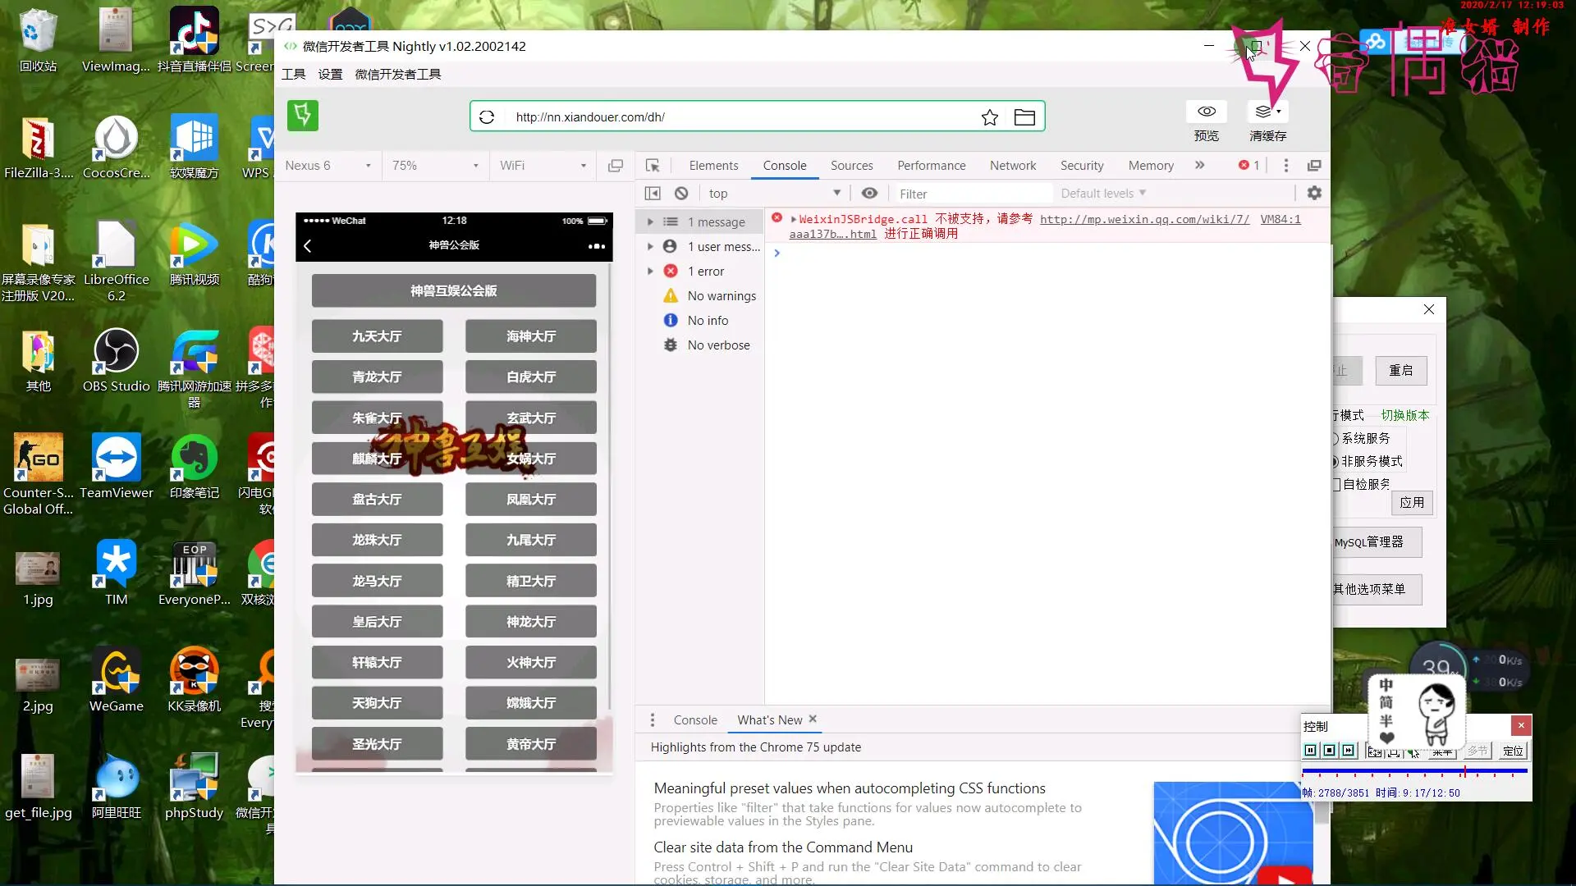Image resolution: width=1576 pixels, height=886 pixels.
Task: Toggle console sidebar panel icon
Action: pos(653,194)
